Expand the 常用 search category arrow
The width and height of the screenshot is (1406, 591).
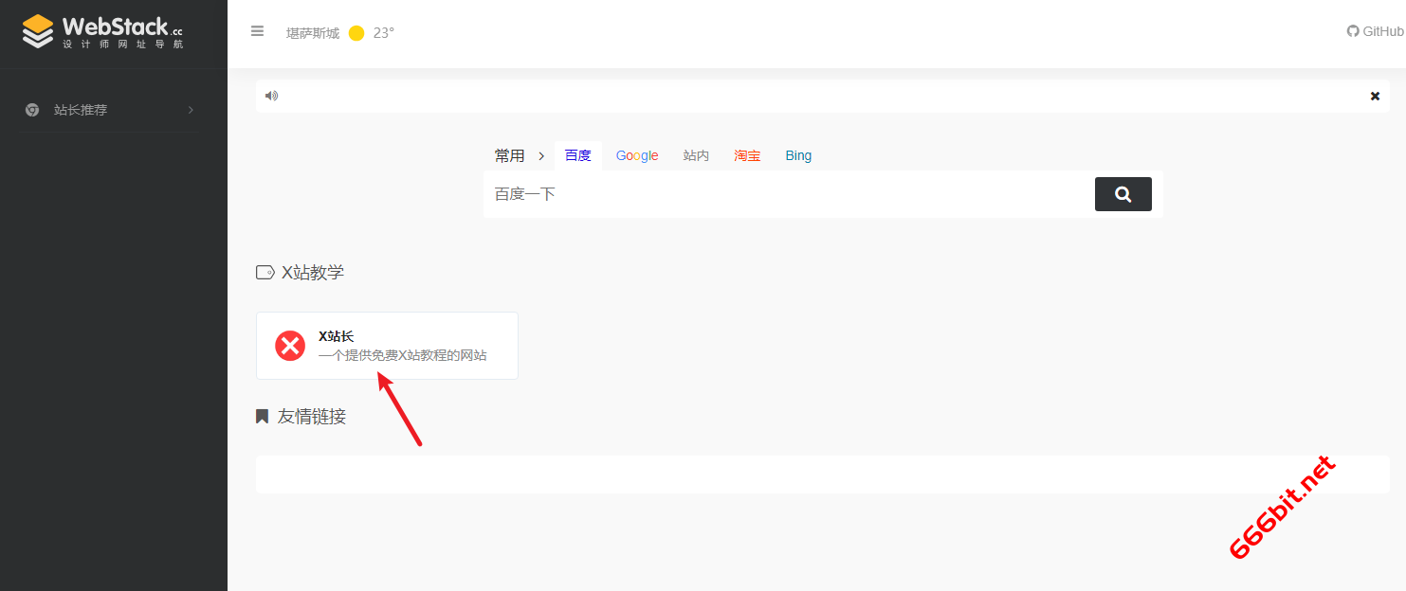(x=541, y=156)
